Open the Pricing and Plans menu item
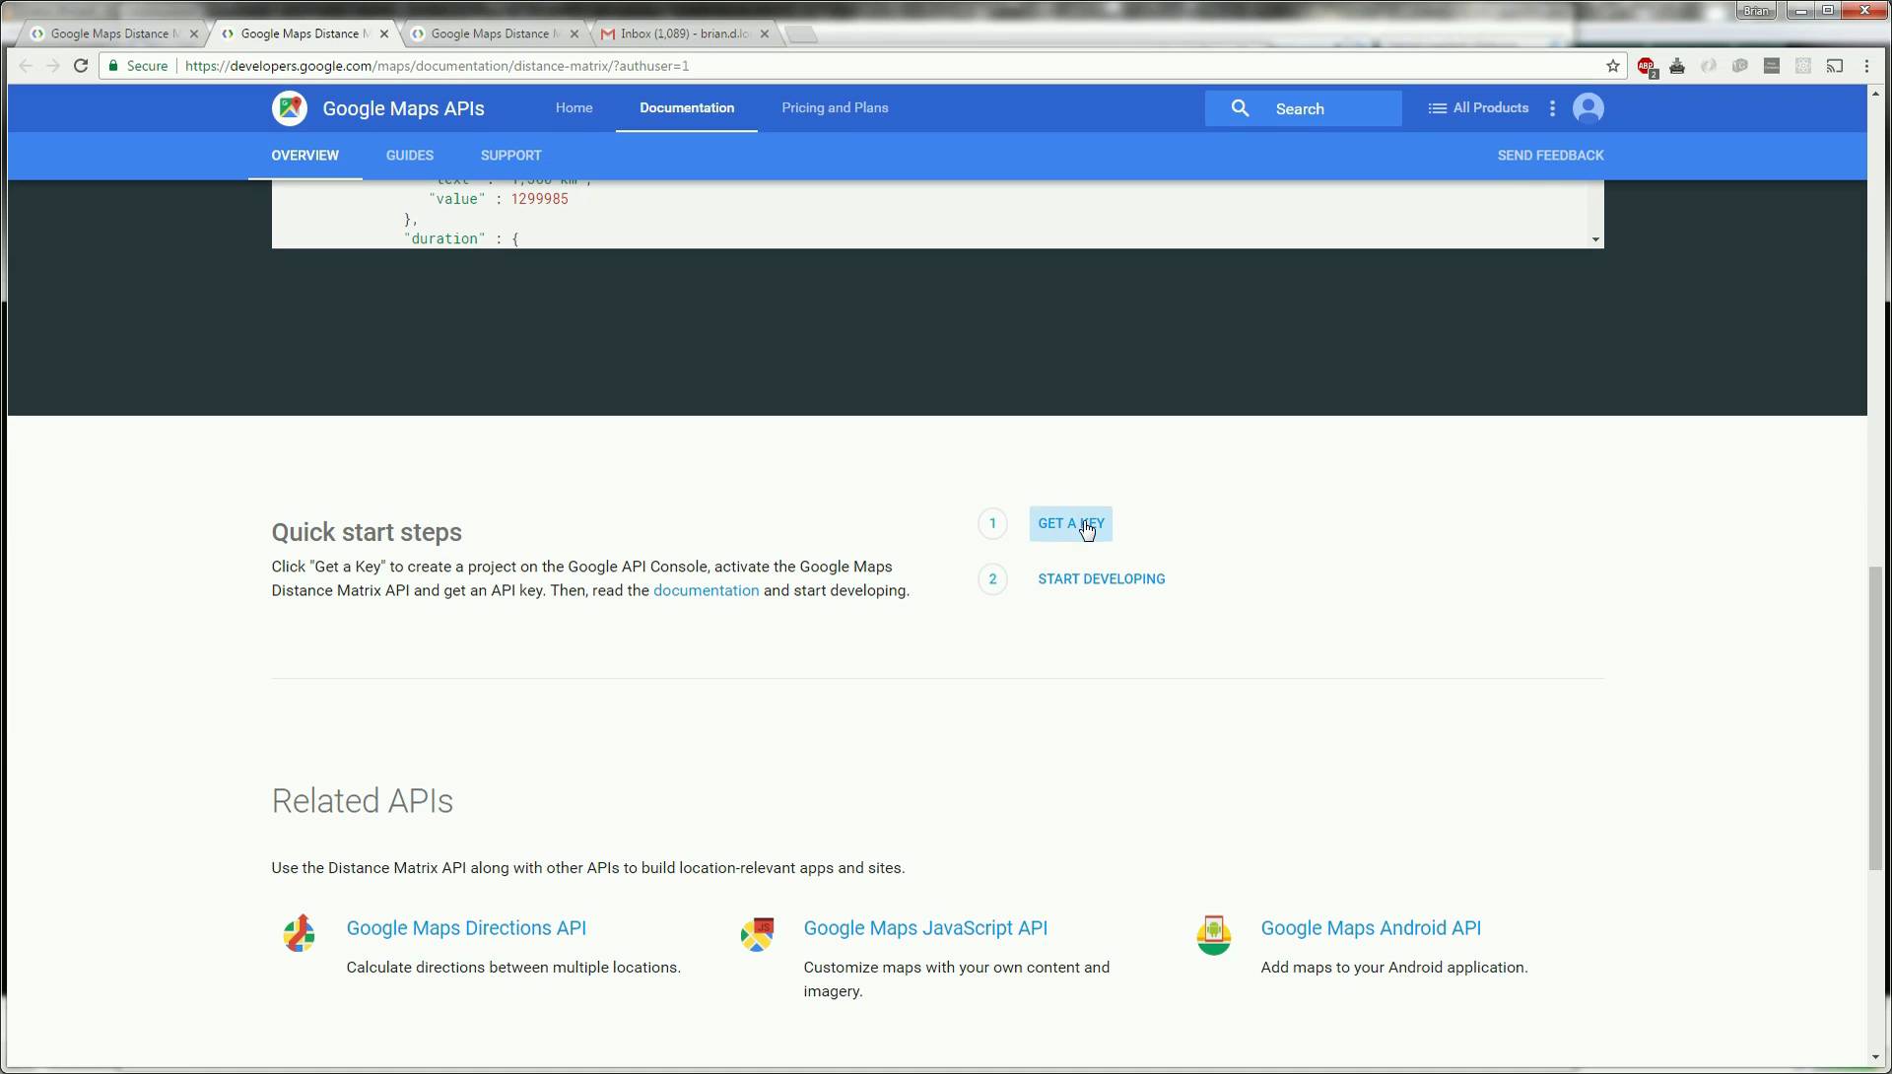Viewport: 1892px width, 1074px height. click(835, 108)
